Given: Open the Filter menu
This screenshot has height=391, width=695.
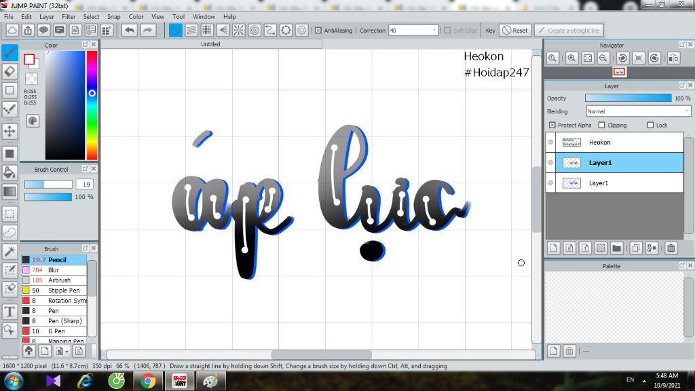Looking at the screenshot, I should [x=69, y=16].
